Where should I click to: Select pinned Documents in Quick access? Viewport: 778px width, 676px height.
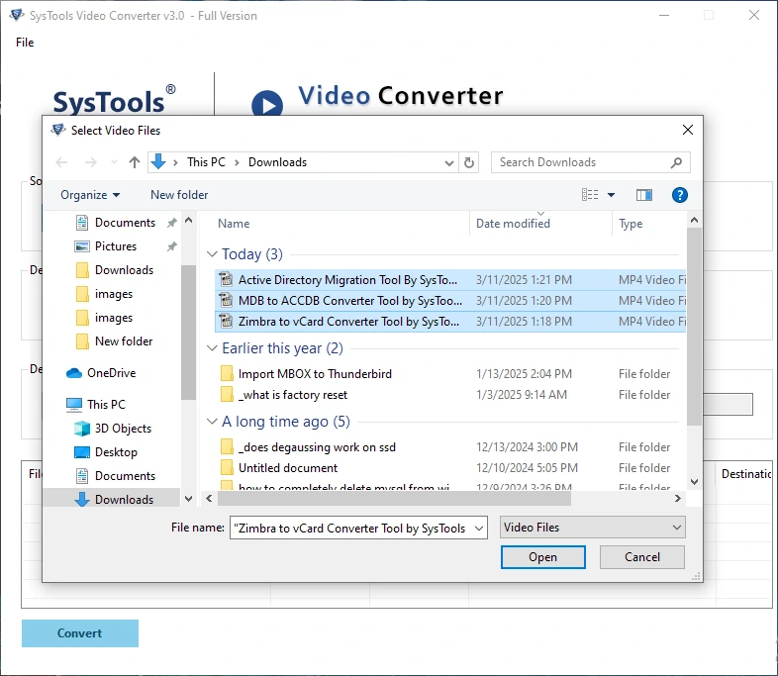pyautogui.click(x=125, y=223)
